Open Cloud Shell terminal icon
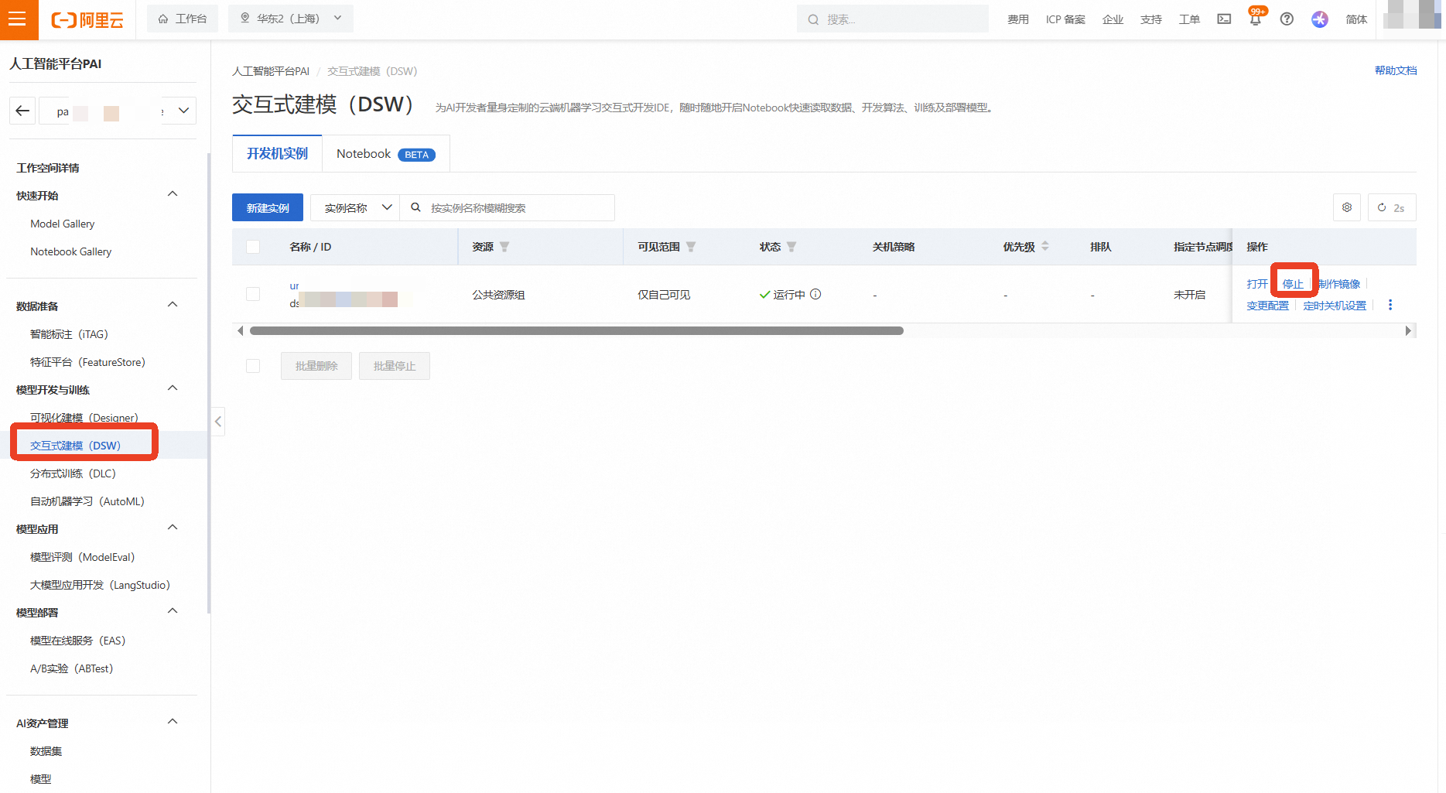The height and width of the screenshot is (793, 1446). click(x=1224, y=19)
